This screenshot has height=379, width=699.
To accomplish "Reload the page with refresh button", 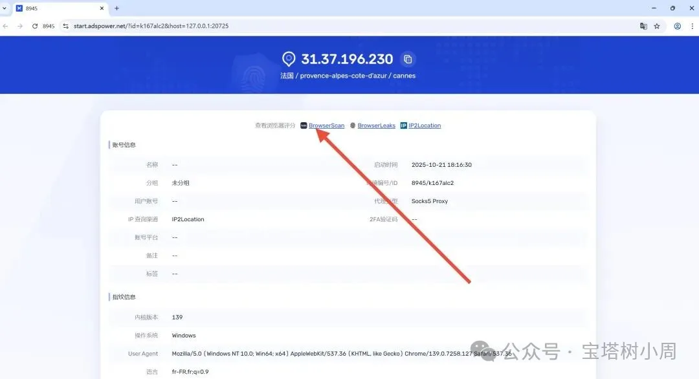I will pos(35,27).
